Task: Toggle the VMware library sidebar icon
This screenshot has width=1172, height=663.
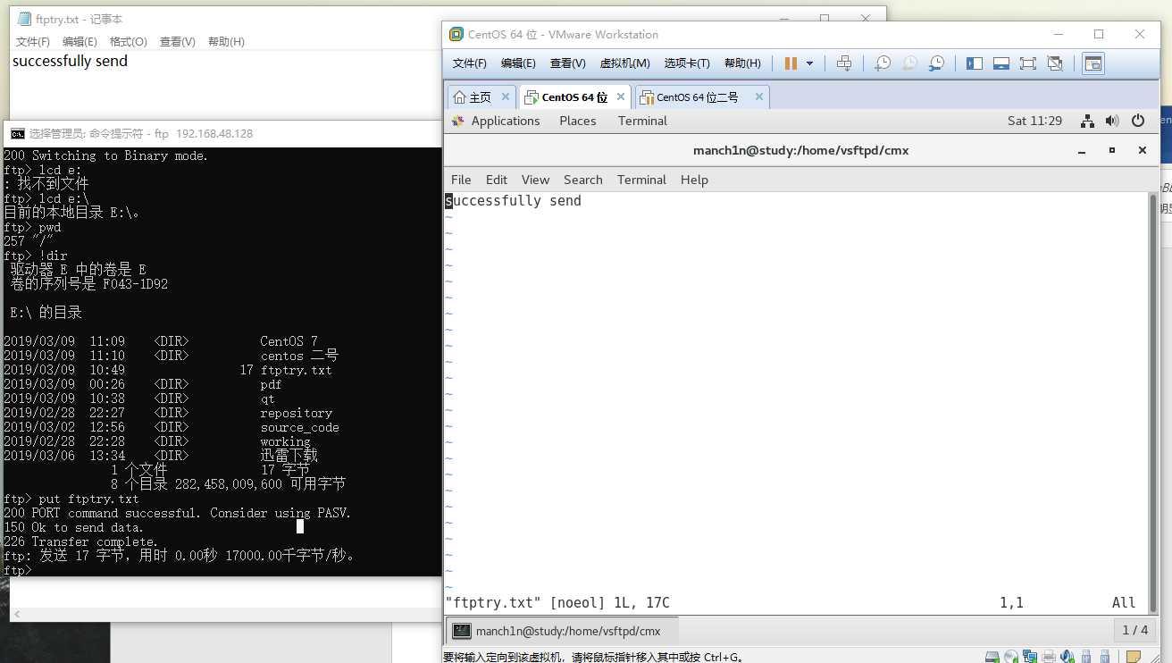Action: [975, 63]
